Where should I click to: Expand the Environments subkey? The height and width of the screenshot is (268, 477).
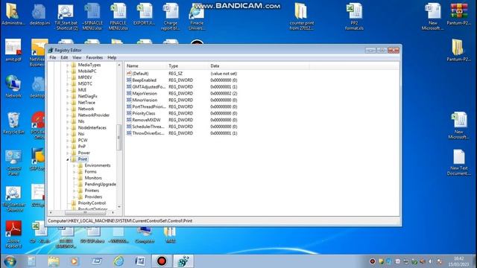coord(74,165)
